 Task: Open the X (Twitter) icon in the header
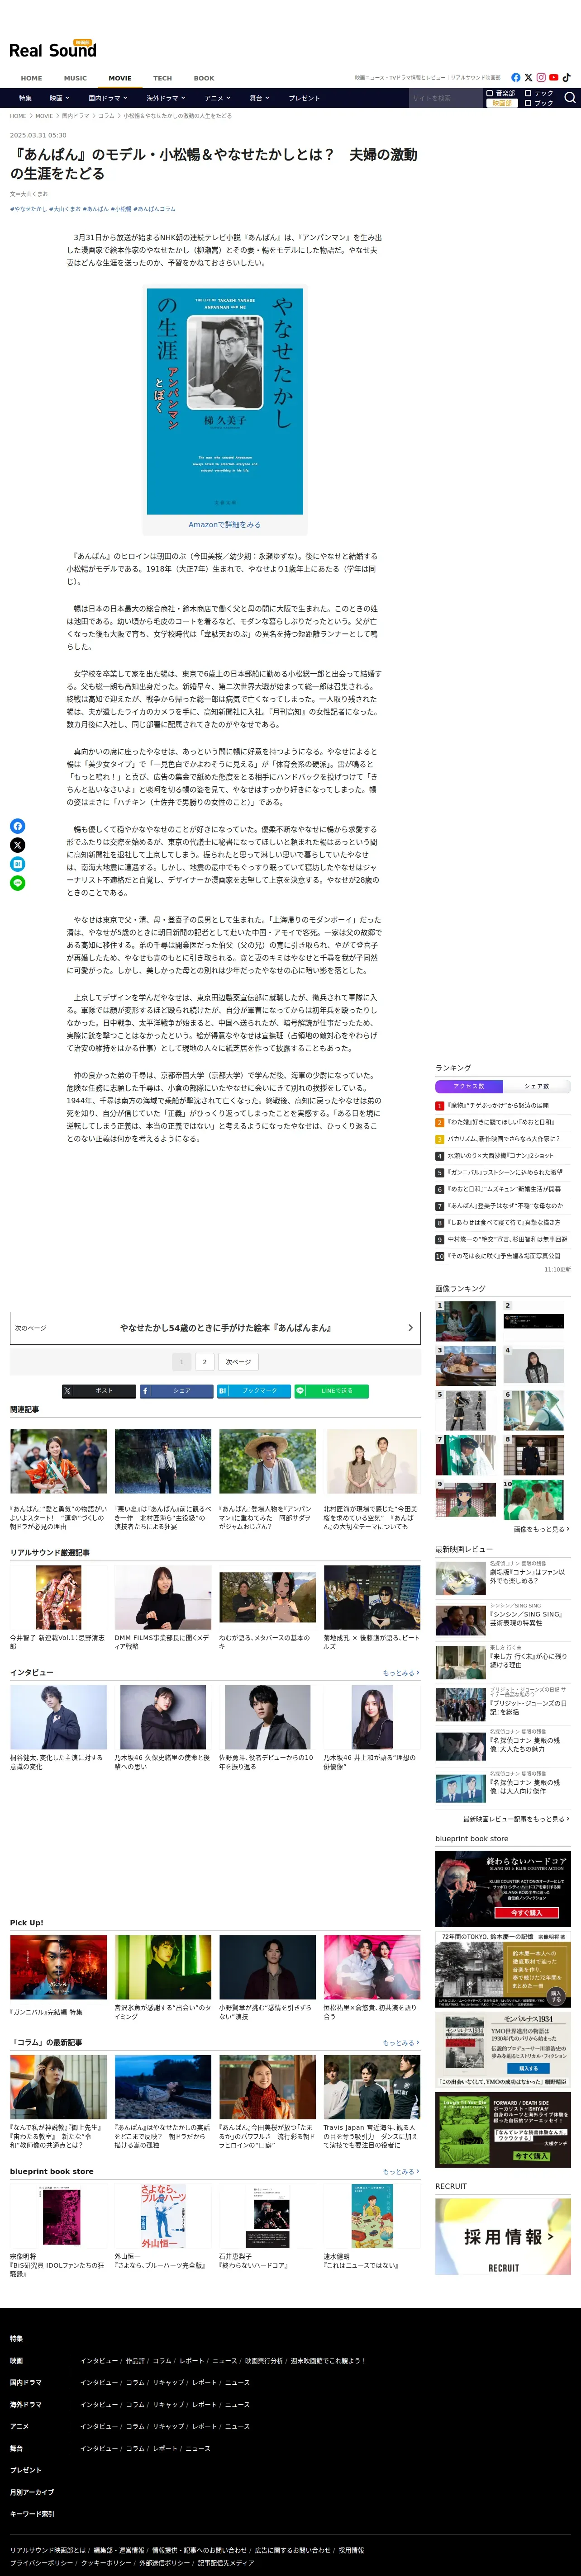(x=528, y=77)
